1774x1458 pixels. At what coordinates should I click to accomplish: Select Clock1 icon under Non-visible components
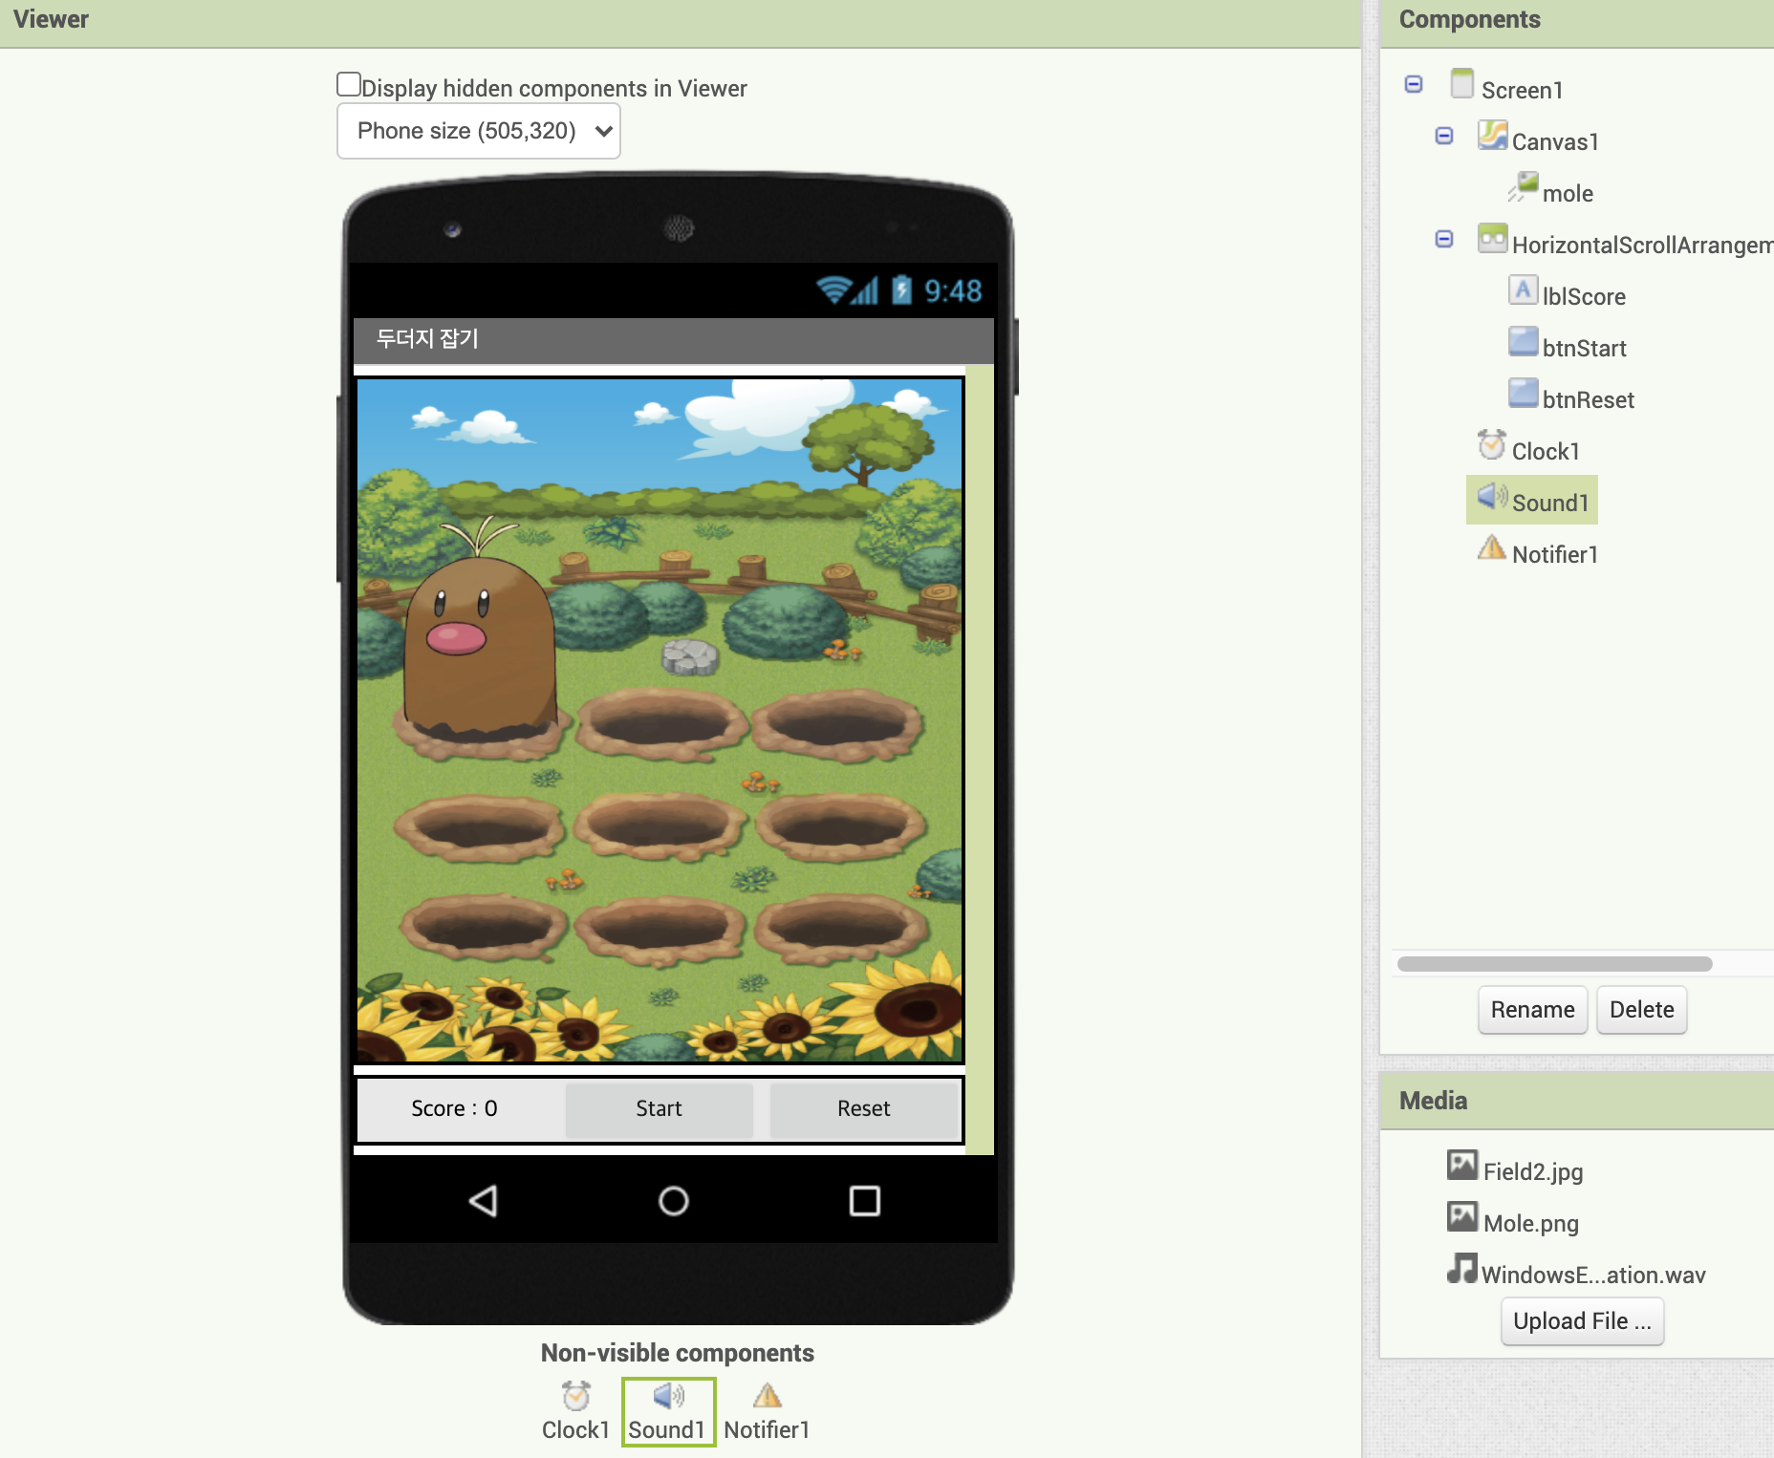[x=575, y=1397]
